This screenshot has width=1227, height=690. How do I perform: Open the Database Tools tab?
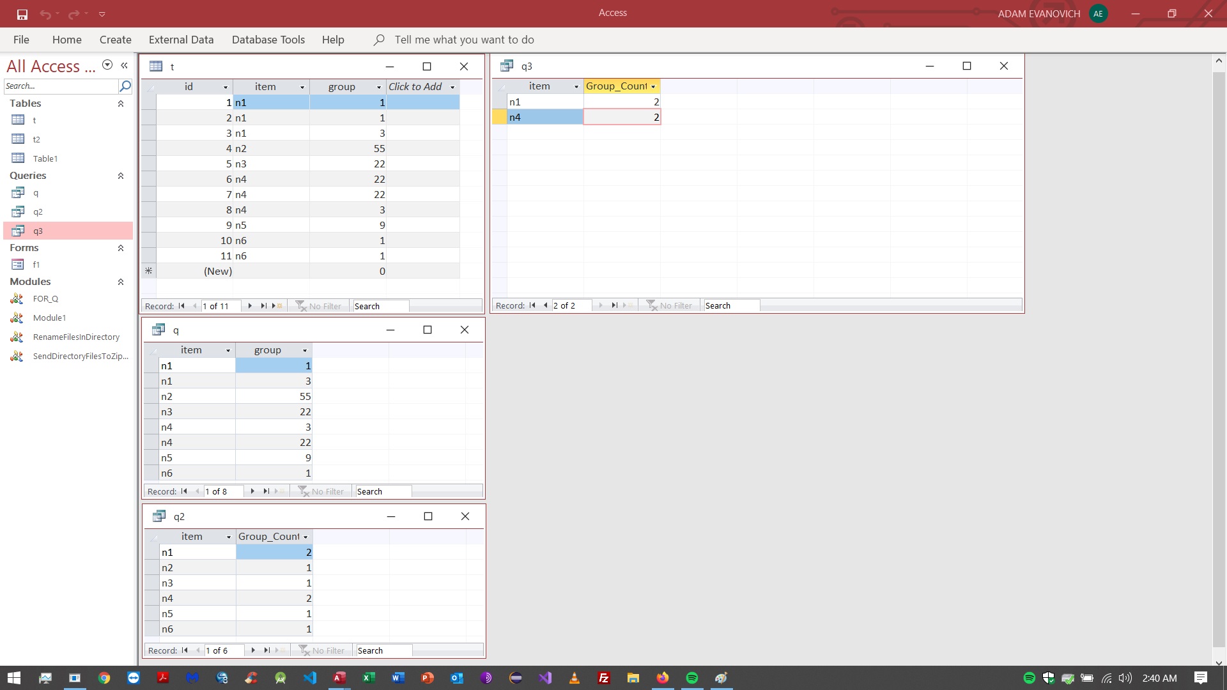point(268,40)
